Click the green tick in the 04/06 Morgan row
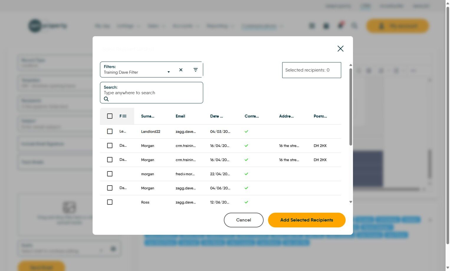Image resolution: width=450 pixels, height=271 pixels. pyautogui.click(x=246, y=188)
